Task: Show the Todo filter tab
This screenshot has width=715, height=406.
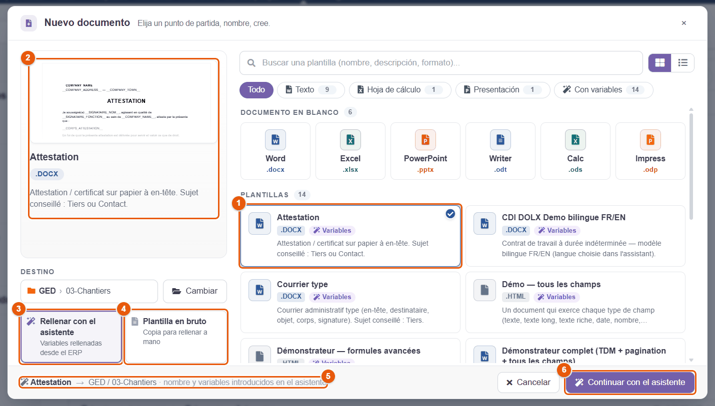Action: [256, 90]
